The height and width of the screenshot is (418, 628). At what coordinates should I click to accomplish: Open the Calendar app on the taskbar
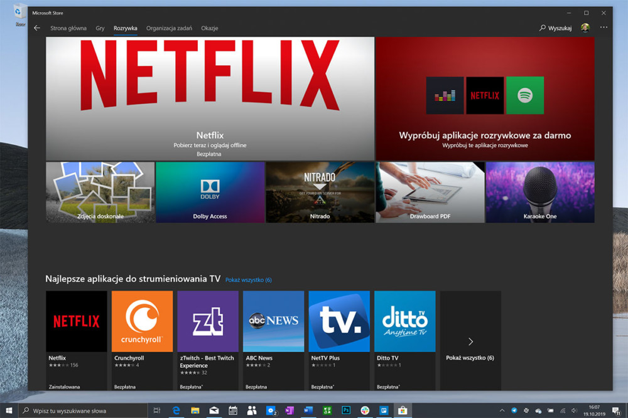pos(233,410)
